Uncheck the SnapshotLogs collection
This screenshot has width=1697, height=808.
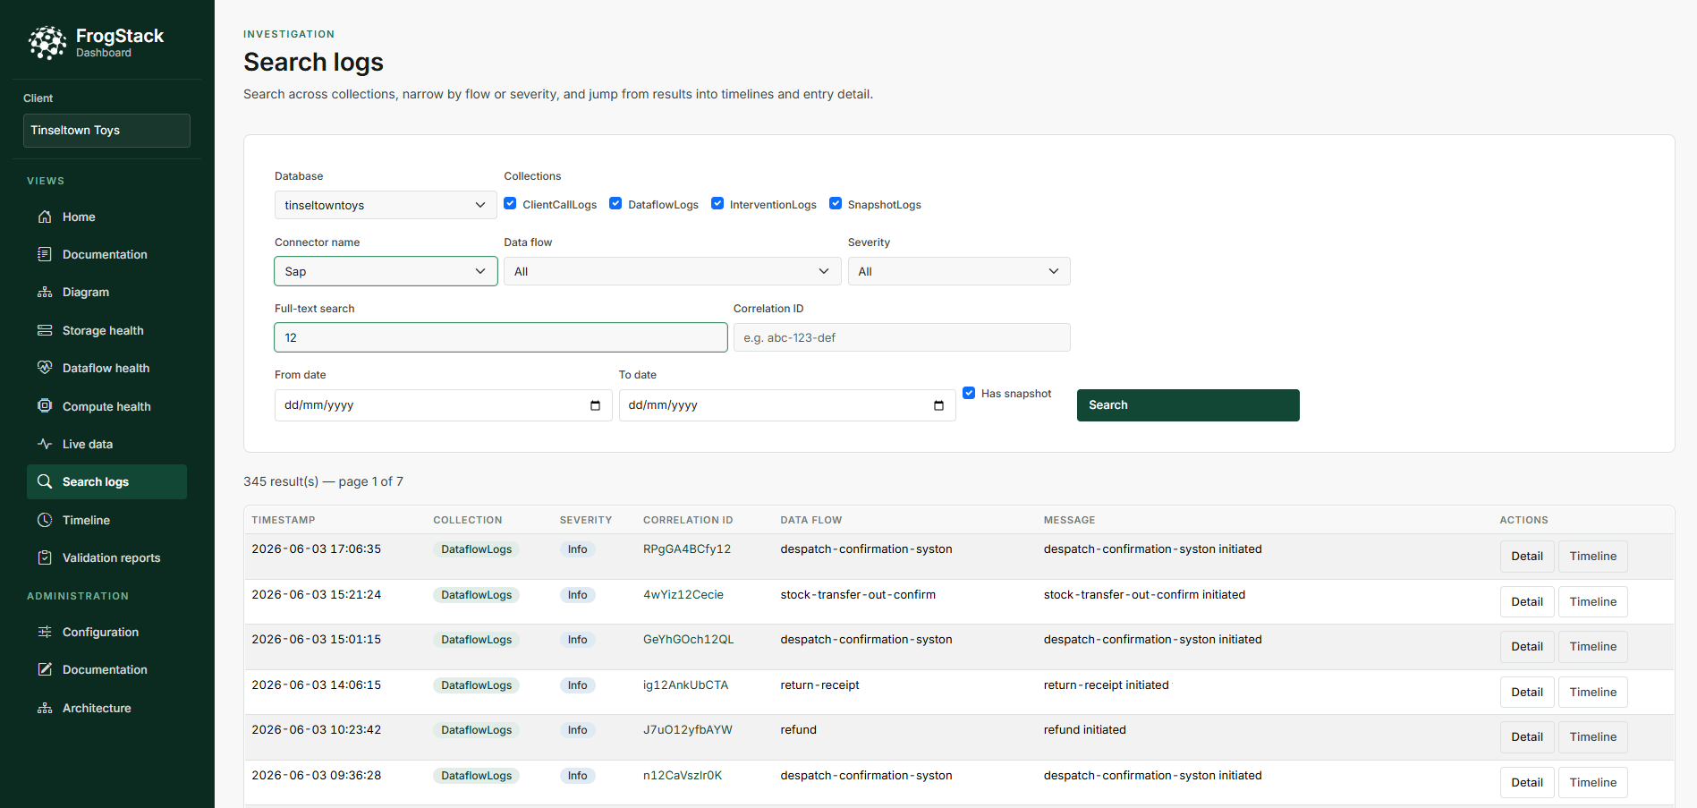pos(836,203)
